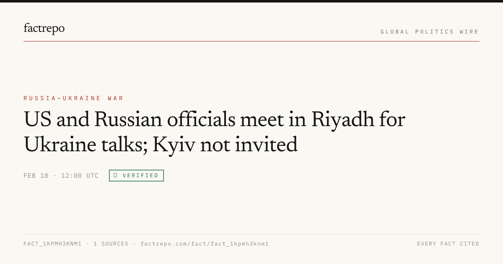Click the word "WIRE" in header label

469,32
